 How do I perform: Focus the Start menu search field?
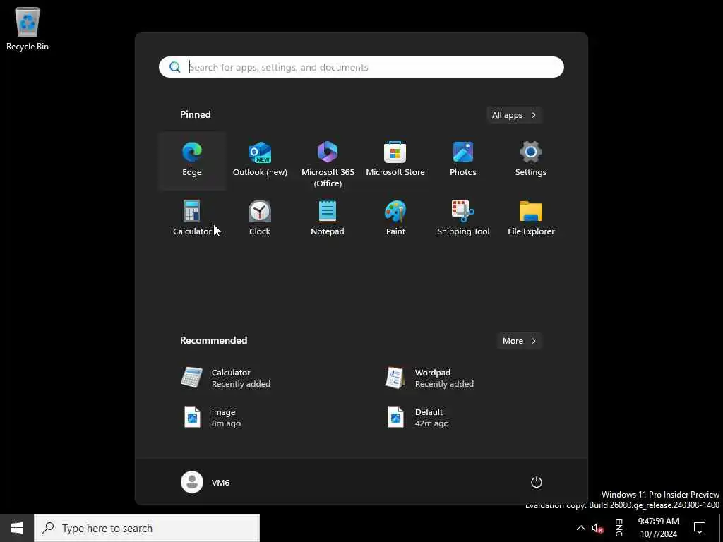coord(361,67)
